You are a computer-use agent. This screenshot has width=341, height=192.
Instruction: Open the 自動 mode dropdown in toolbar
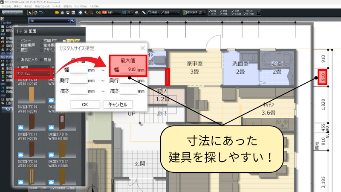(112, 13)
